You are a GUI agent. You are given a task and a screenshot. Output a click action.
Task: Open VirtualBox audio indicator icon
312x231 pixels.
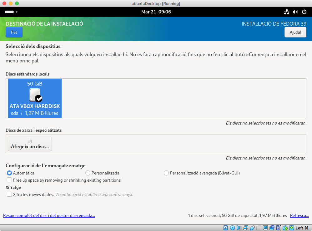click(x=239, y=228)
